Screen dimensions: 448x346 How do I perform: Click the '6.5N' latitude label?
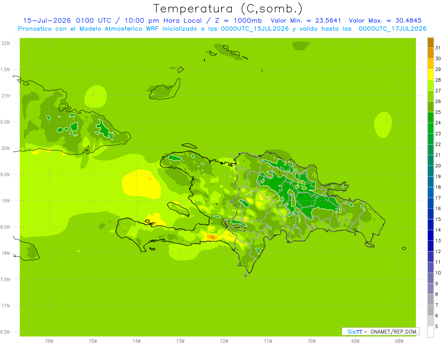click(5, 332)
